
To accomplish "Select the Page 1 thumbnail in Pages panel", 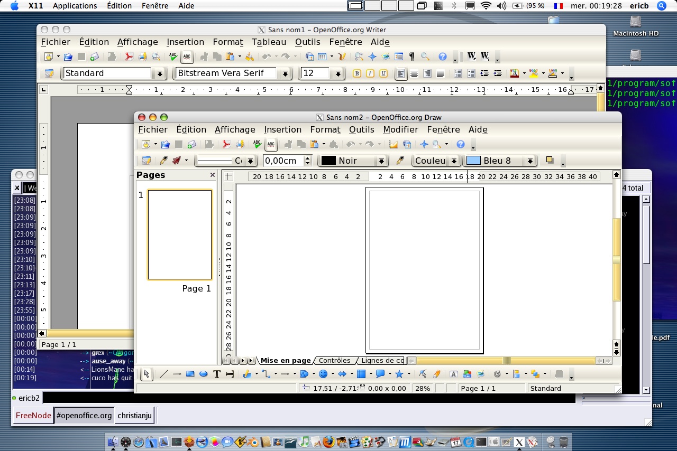I will (180, 234).
